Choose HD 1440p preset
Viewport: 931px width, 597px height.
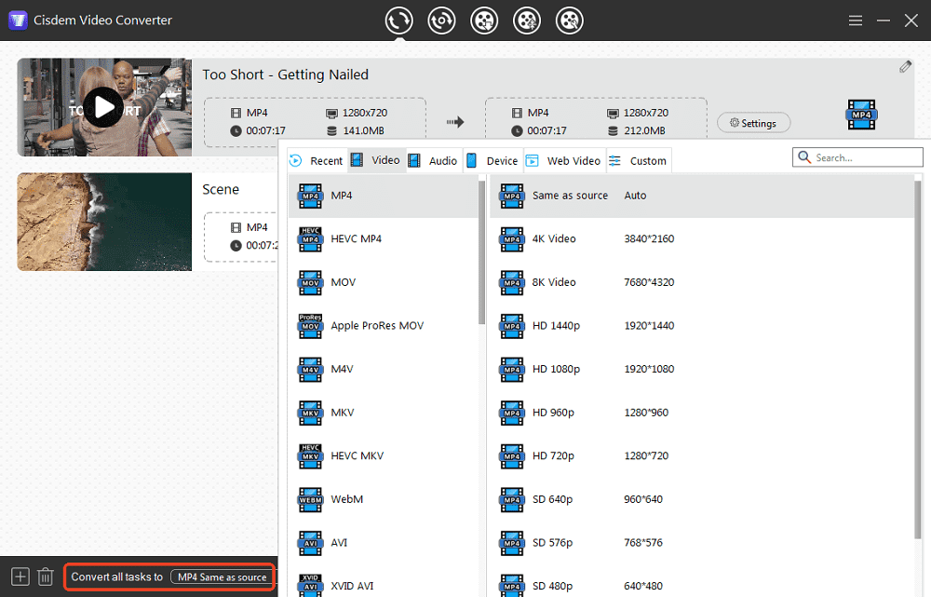(x=702, y=326)
